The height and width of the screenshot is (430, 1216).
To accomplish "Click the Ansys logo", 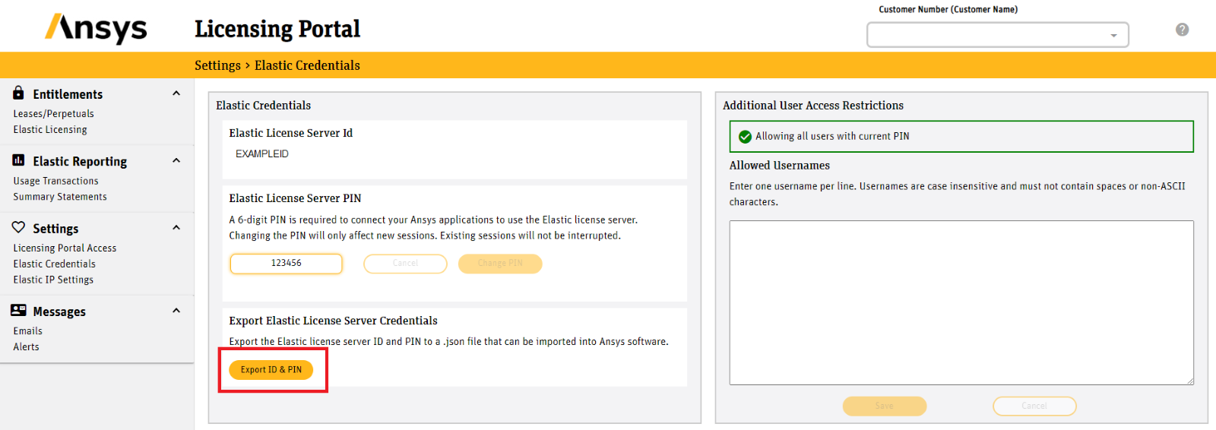I will click(96, 29).
